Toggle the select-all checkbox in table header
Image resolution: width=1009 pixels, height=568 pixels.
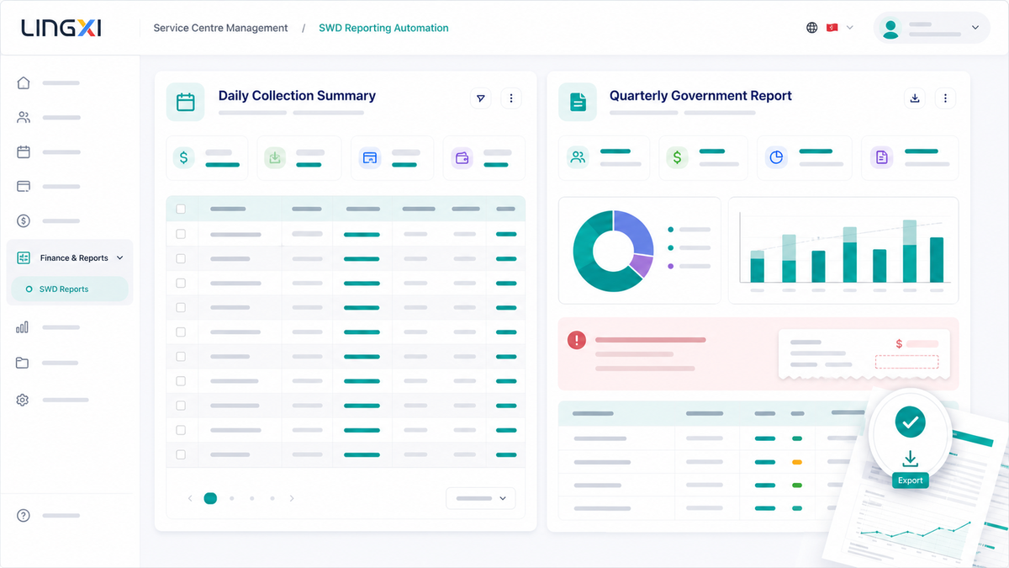(x=181, y=209)
